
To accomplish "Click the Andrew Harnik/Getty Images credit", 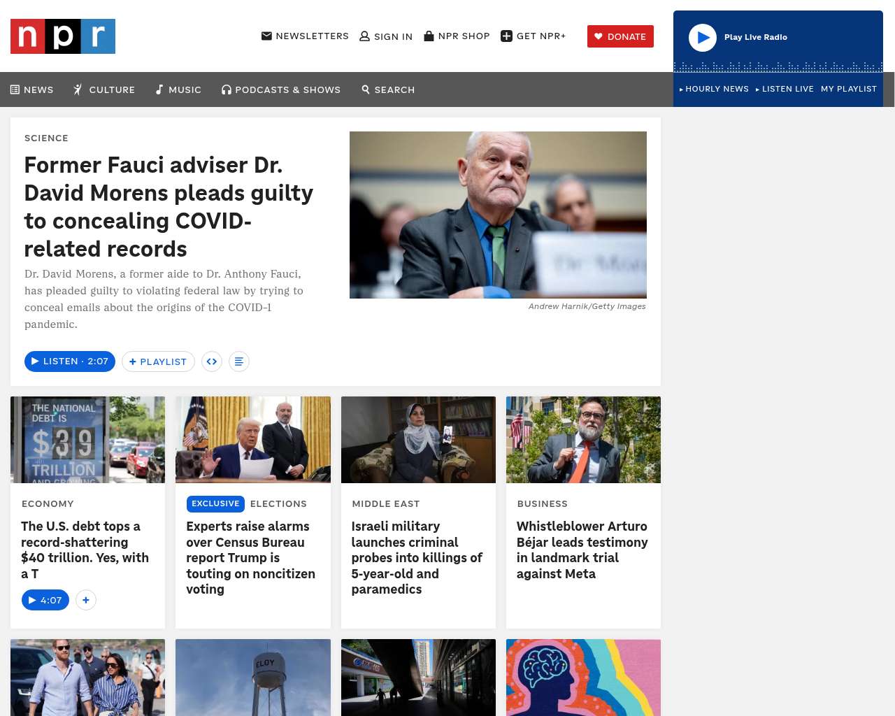I will click(x=587, y=306).
